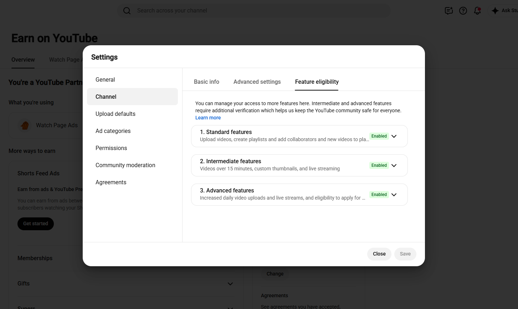Open Community moderation settings
Viewport: 518px width, 309px height.
(132, 165)
